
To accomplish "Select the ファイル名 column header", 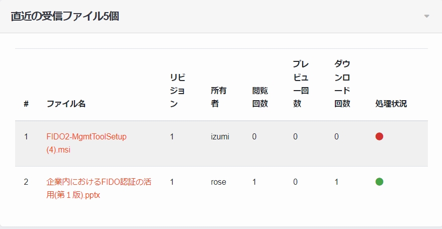I will click(x=66, y=104).
